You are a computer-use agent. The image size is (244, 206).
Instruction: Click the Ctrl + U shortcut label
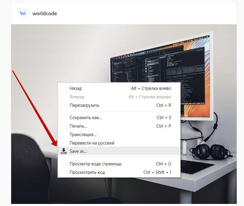click(x=163, y=164)
